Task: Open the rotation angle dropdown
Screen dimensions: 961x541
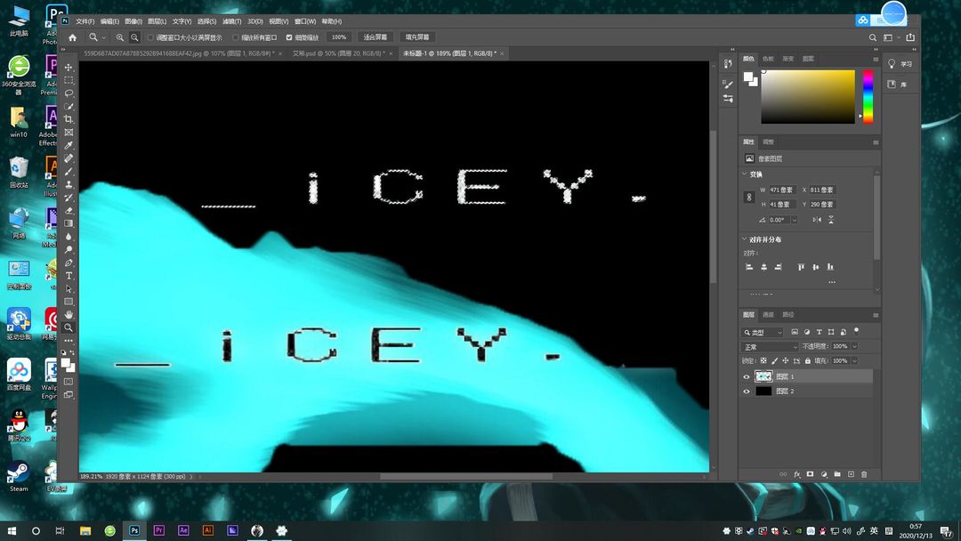Action: pyautogui.click(x=795, y=220)
